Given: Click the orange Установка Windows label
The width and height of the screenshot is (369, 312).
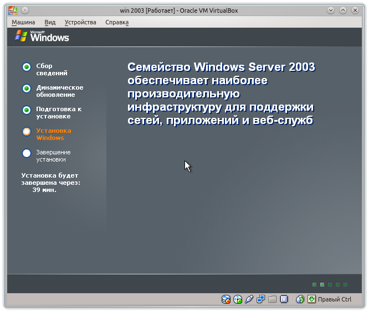Looking at the screenshot, I should tap(54, 134).
